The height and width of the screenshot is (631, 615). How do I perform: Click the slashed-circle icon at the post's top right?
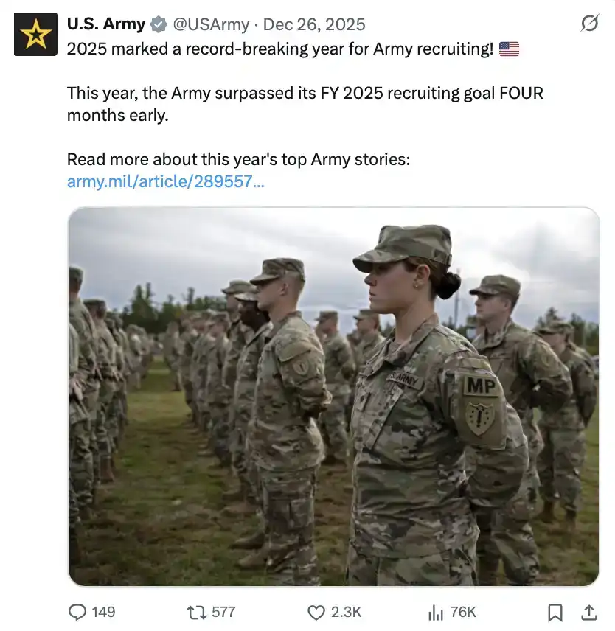589,24
